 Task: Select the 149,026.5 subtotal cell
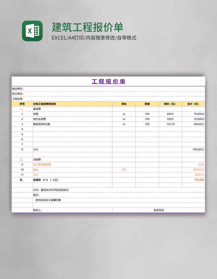[193, 149]
